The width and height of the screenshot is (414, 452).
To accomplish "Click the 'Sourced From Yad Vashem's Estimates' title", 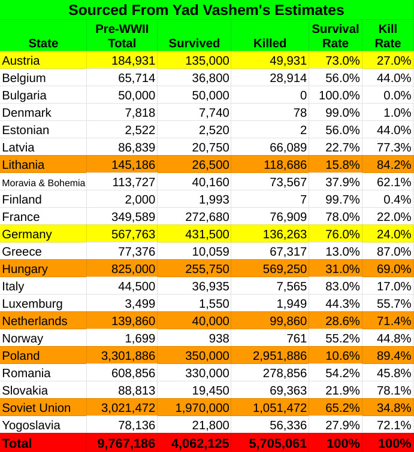I will 206,10.
